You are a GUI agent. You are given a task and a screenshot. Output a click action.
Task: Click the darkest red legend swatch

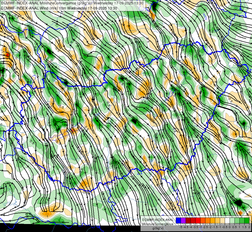188,221
